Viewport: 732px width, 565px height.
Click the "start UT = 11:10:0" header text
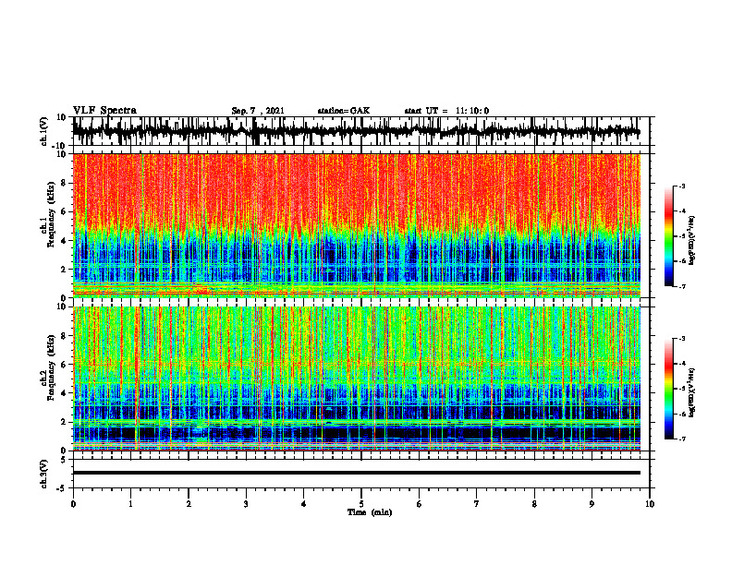click(446, 111)
